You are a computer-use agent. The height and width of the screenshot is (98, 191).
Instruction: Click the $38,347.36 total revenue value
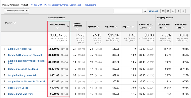(59, 35)
